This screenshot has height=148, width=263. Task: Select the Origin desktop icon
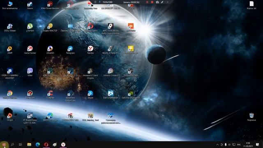pyautogui.click(x=10, y=117)
